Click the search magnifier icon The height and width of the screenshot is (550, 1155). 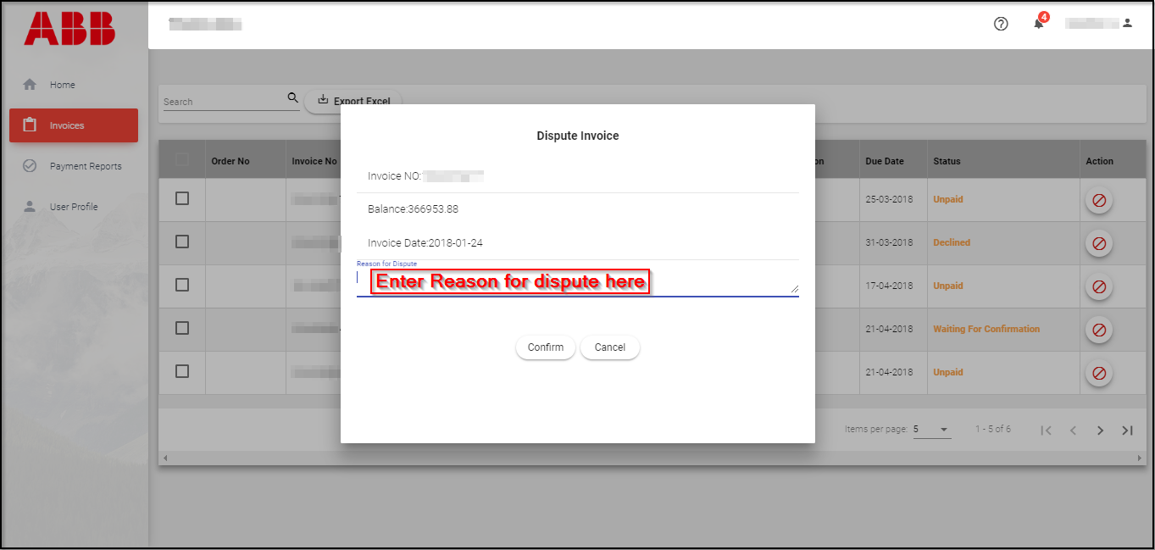[x=293, y=98]
